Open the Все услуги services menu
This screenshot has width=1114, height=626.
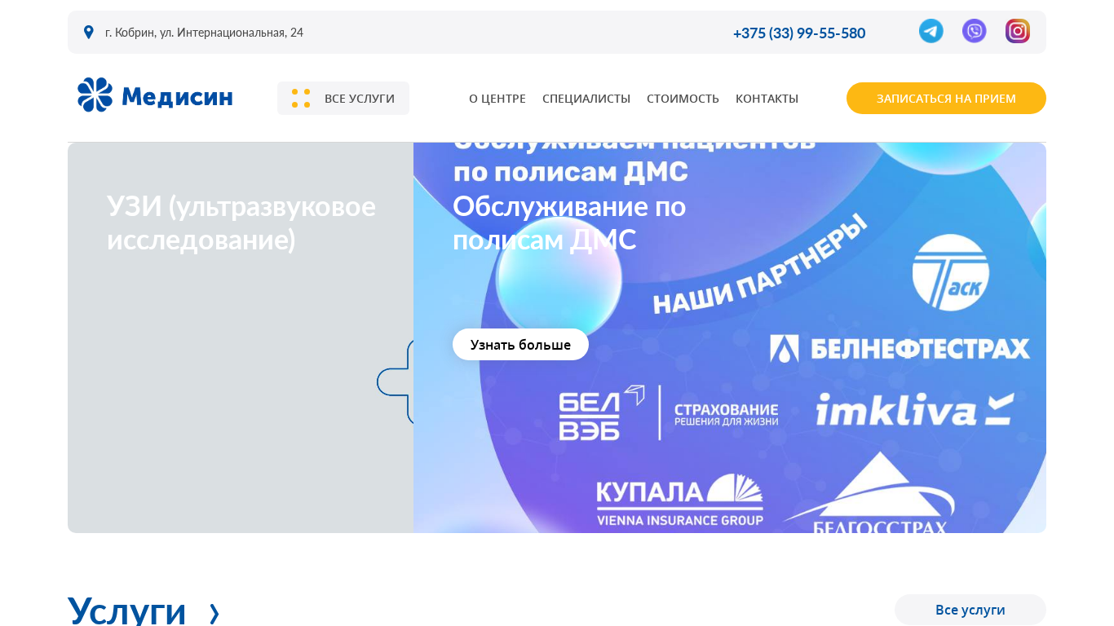(x=343, y=98)
